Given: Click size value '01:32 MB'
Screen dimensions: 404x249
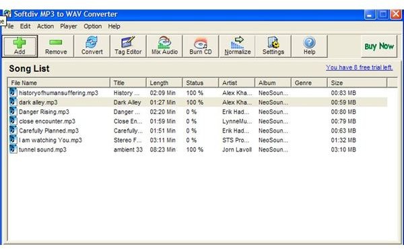Looking at the screenshot, I should coord(343,140).
